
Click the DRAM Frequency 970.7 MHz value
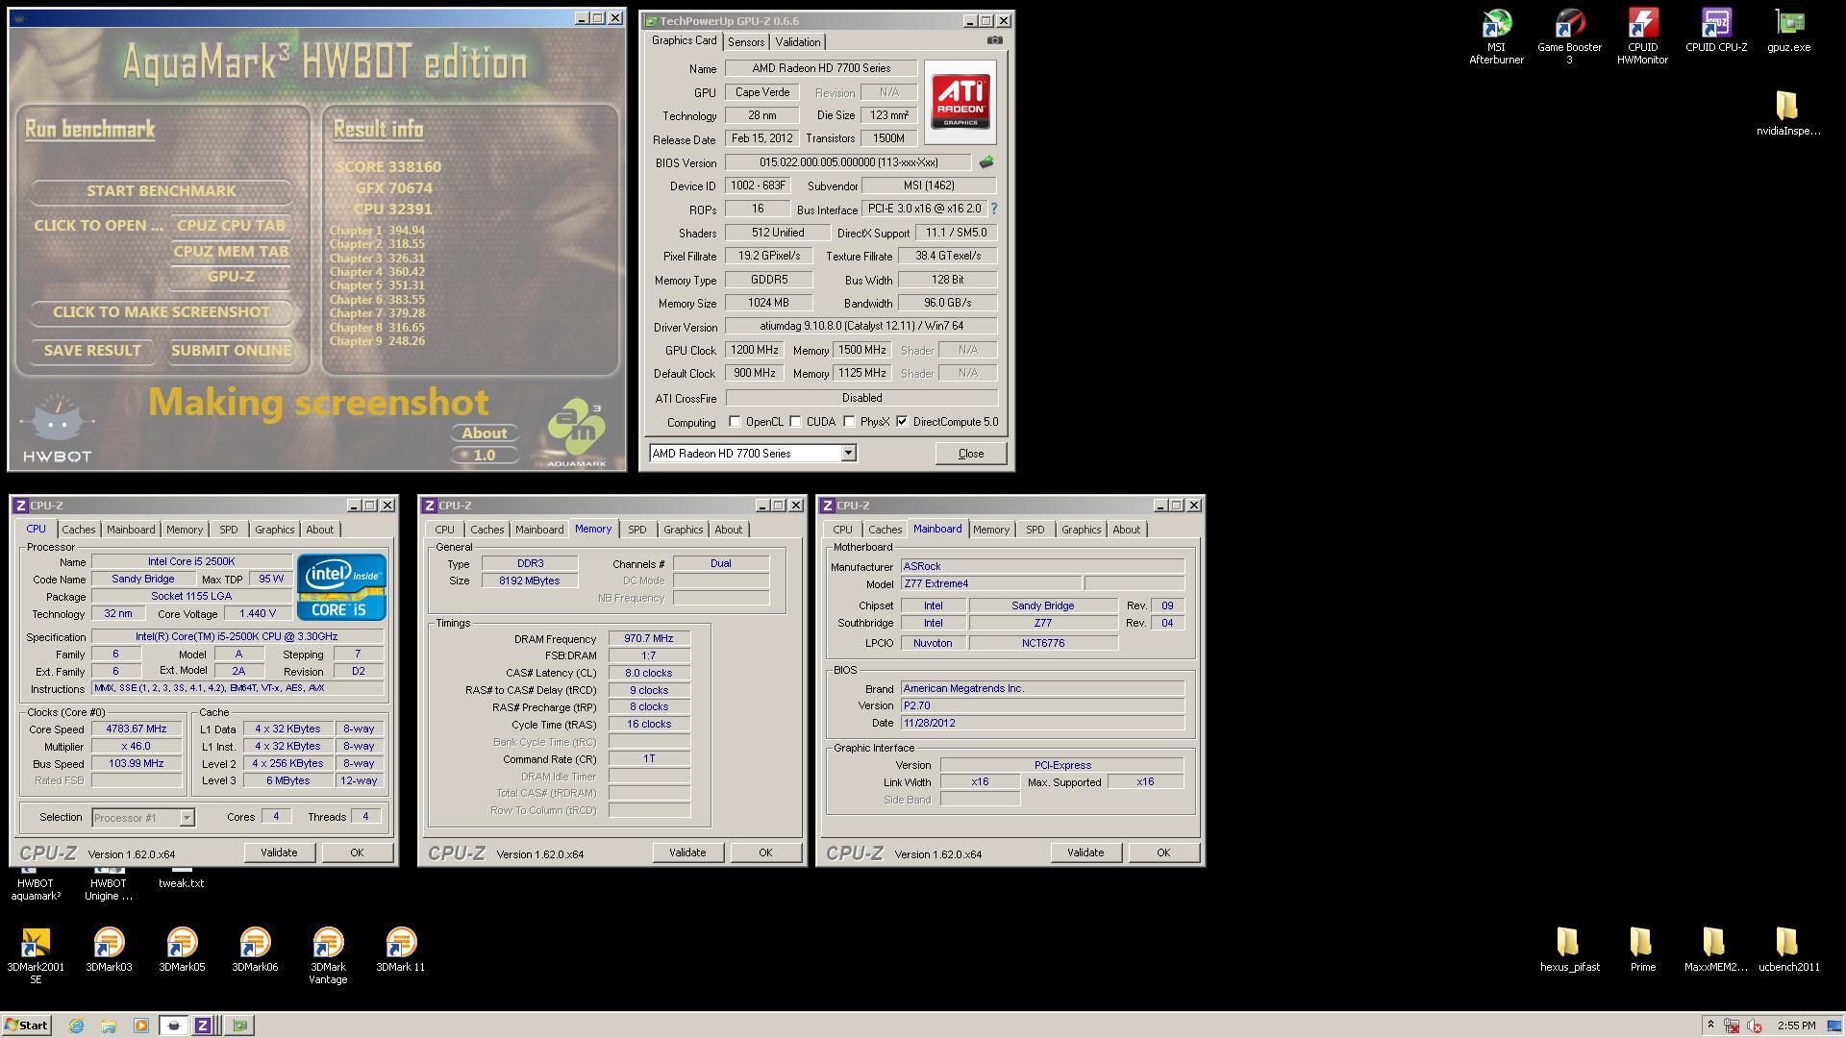pyautogui.click(x=649, y=639)
